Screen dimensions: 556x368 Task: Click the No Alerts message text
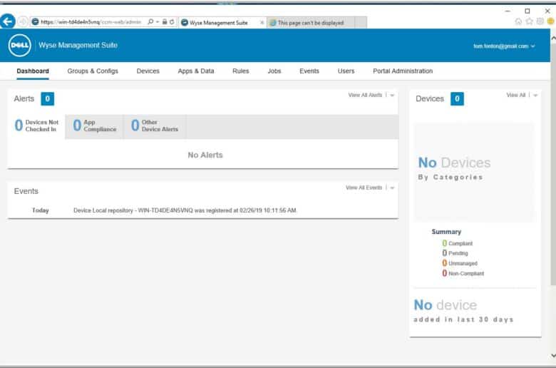point(205,155)
